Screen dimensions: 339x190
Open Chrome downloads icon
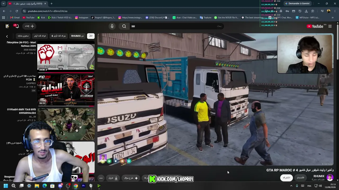[306, 11]
